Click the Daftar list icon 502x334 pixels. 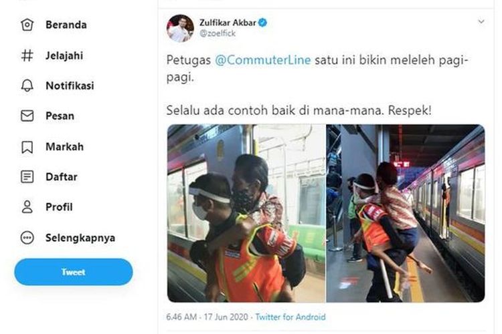[x=27, y=177]
